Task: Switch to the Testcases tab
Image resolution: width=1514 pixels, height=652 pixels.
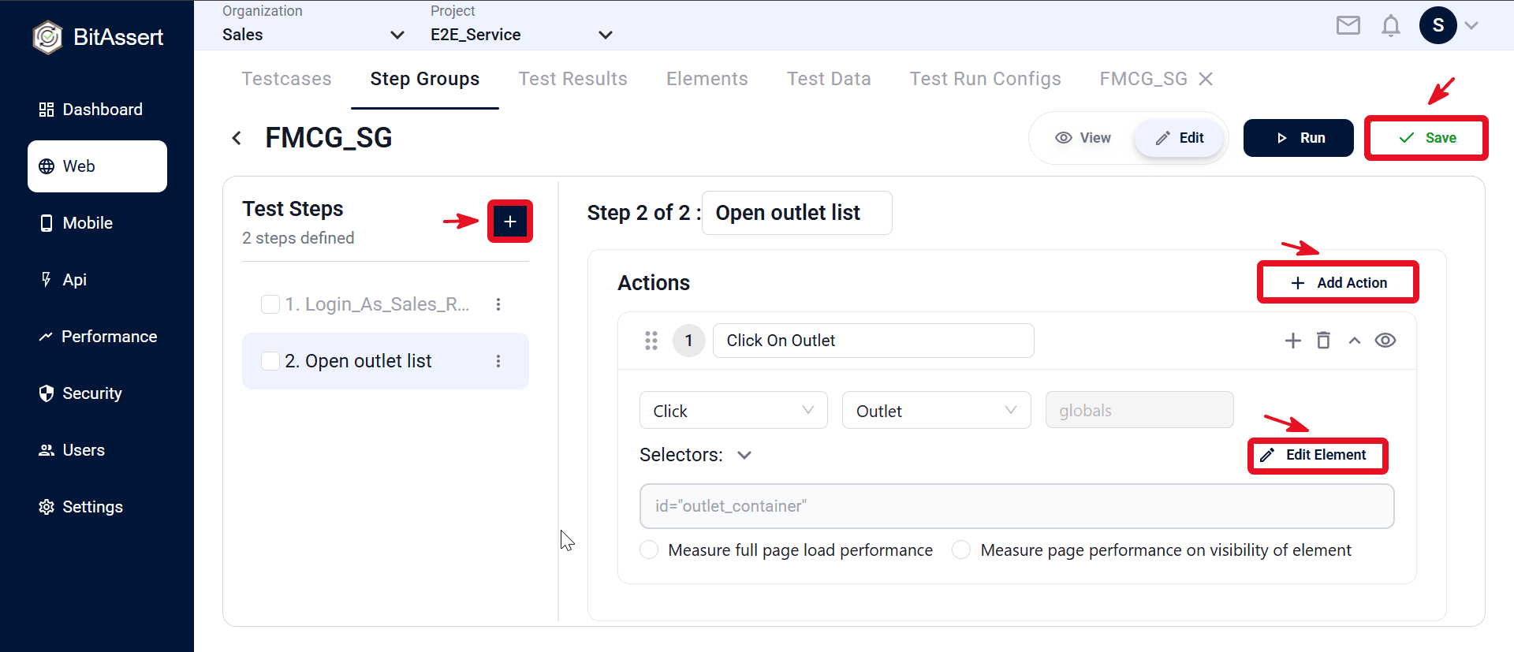Action: coord(286,79)
